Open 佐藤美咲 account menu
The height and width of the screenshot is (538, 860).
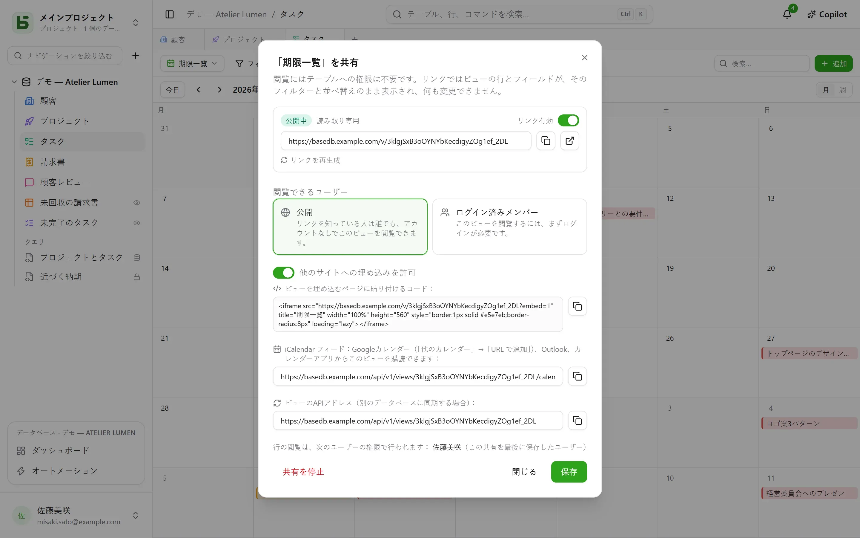tap(76, 516)
